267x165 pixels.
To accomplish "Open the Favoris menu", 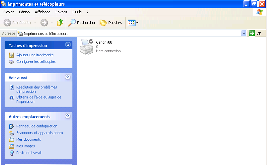I will (x=61, y=12).
